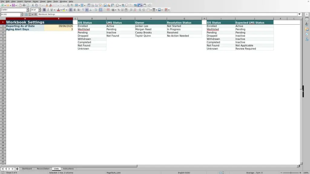The width and height of the screenshot is (310, 174).
Task: Click the zoom out minus button
Action: (281, 172)
